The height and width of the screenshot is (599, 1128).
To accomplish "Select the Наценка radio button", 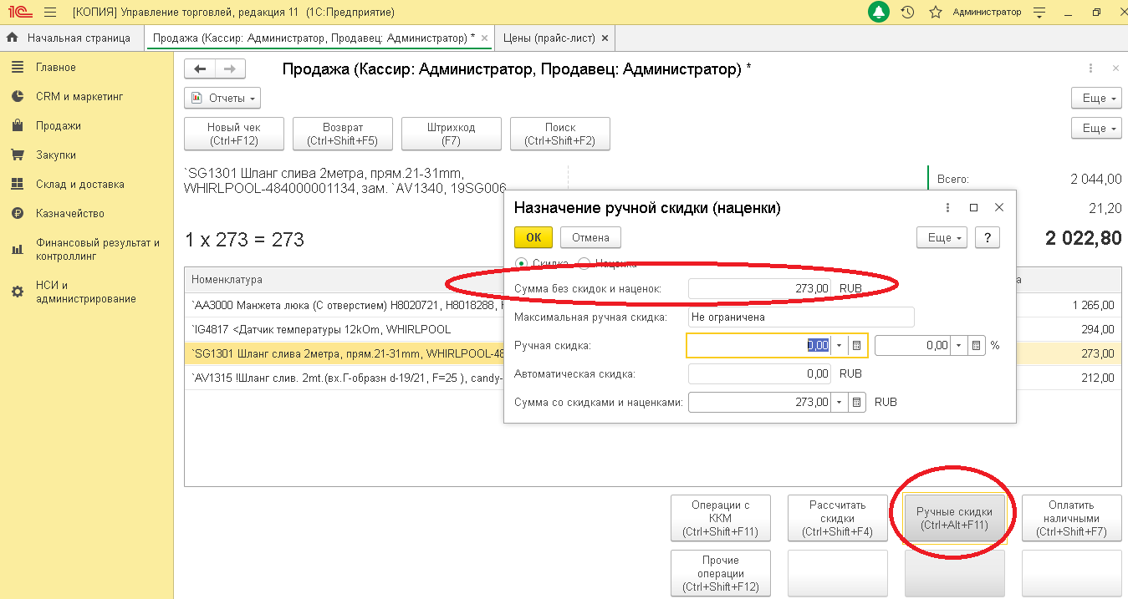I will pos(584,263).
